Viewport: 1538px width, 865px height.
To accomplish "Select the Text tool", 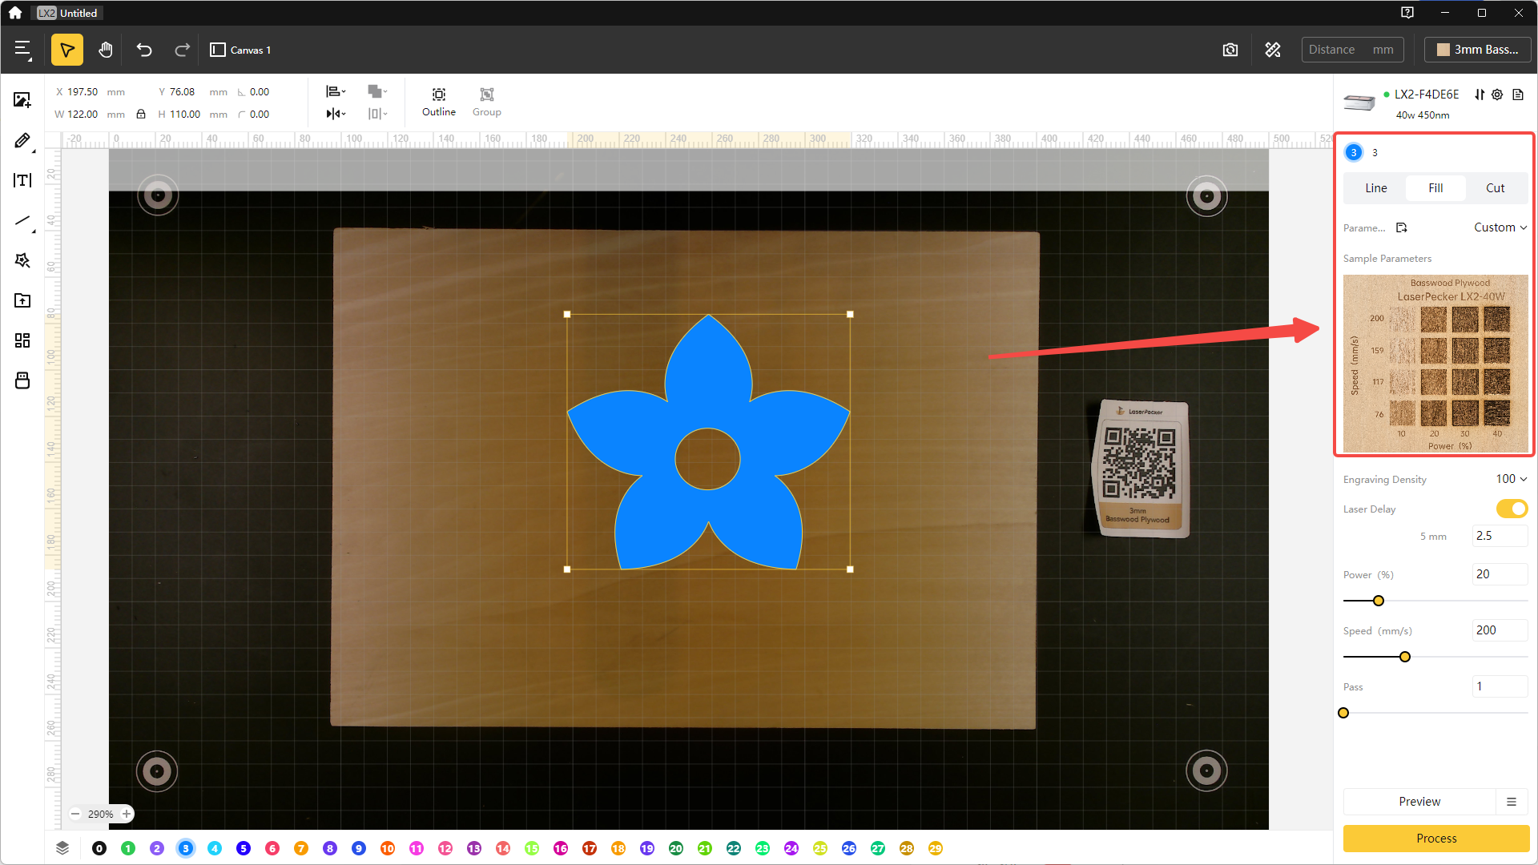I will click(x=22, y=180).
